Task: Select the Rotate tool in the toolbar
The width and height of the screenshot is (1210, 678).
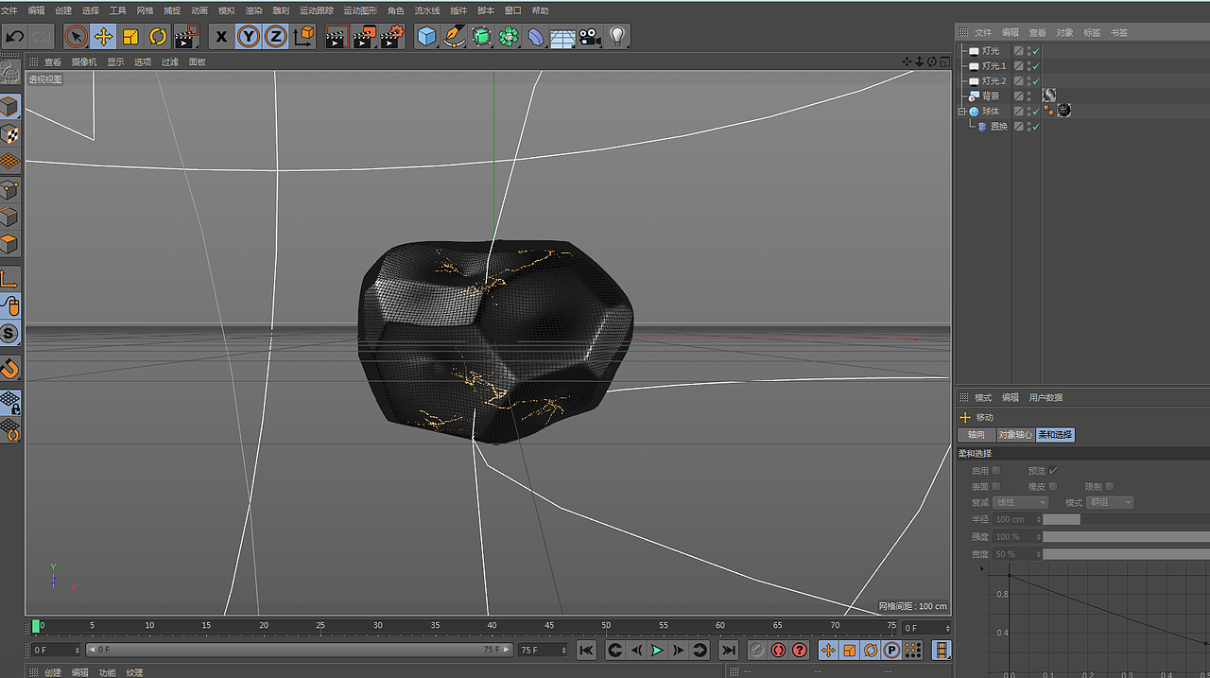Action: pos(158,37)
